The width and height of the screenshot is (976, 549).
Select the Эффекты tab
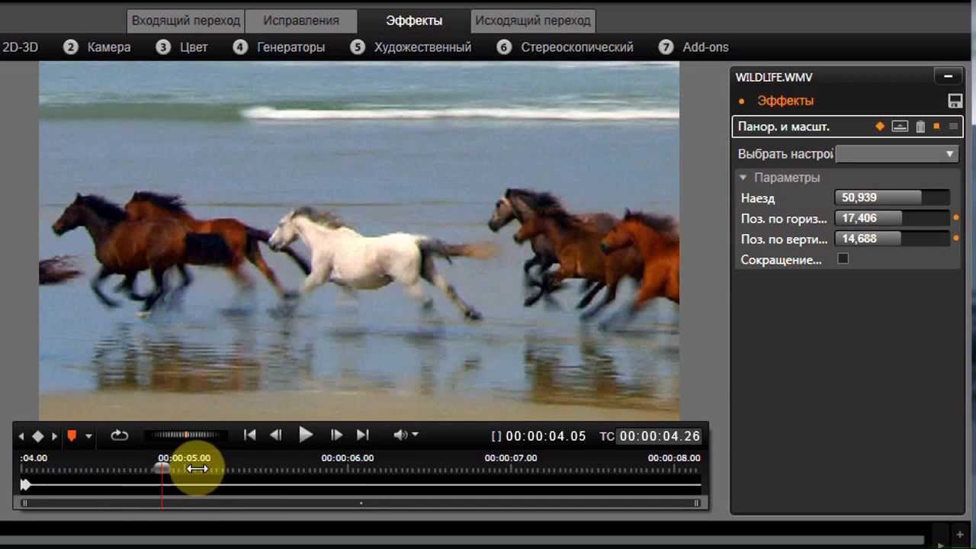tap(414, 21)
